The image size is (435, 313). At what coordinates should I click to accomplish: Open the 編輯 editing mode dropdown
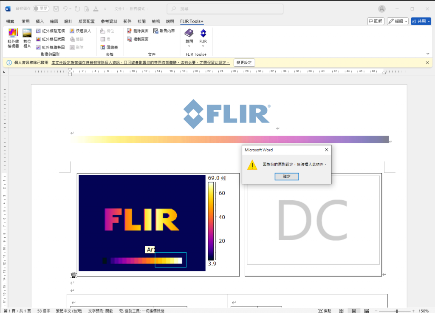click(x=398, y=21)
